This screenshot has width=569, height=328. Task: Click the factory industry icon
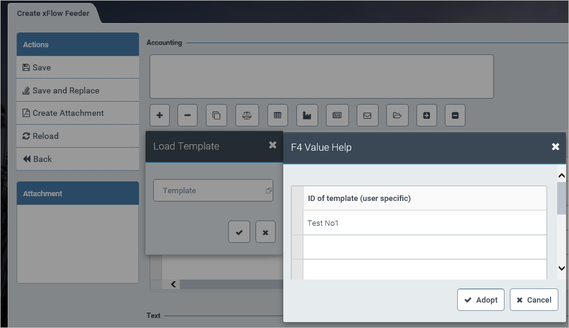coord(307,116)
